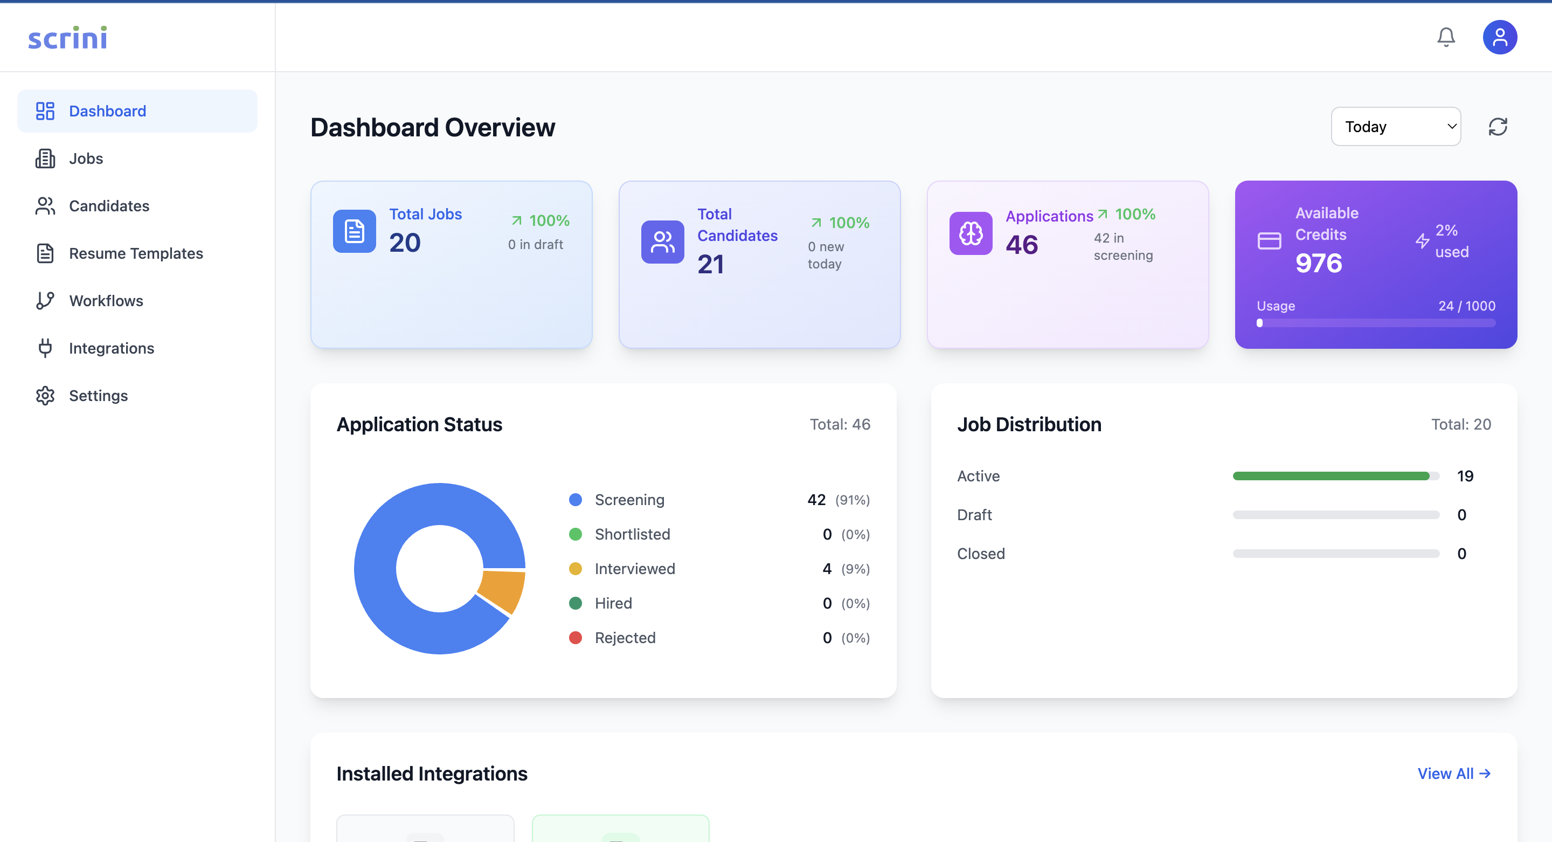
Task: Click the Settings gear icon in the sidebar
Action: tap(45, 395)
